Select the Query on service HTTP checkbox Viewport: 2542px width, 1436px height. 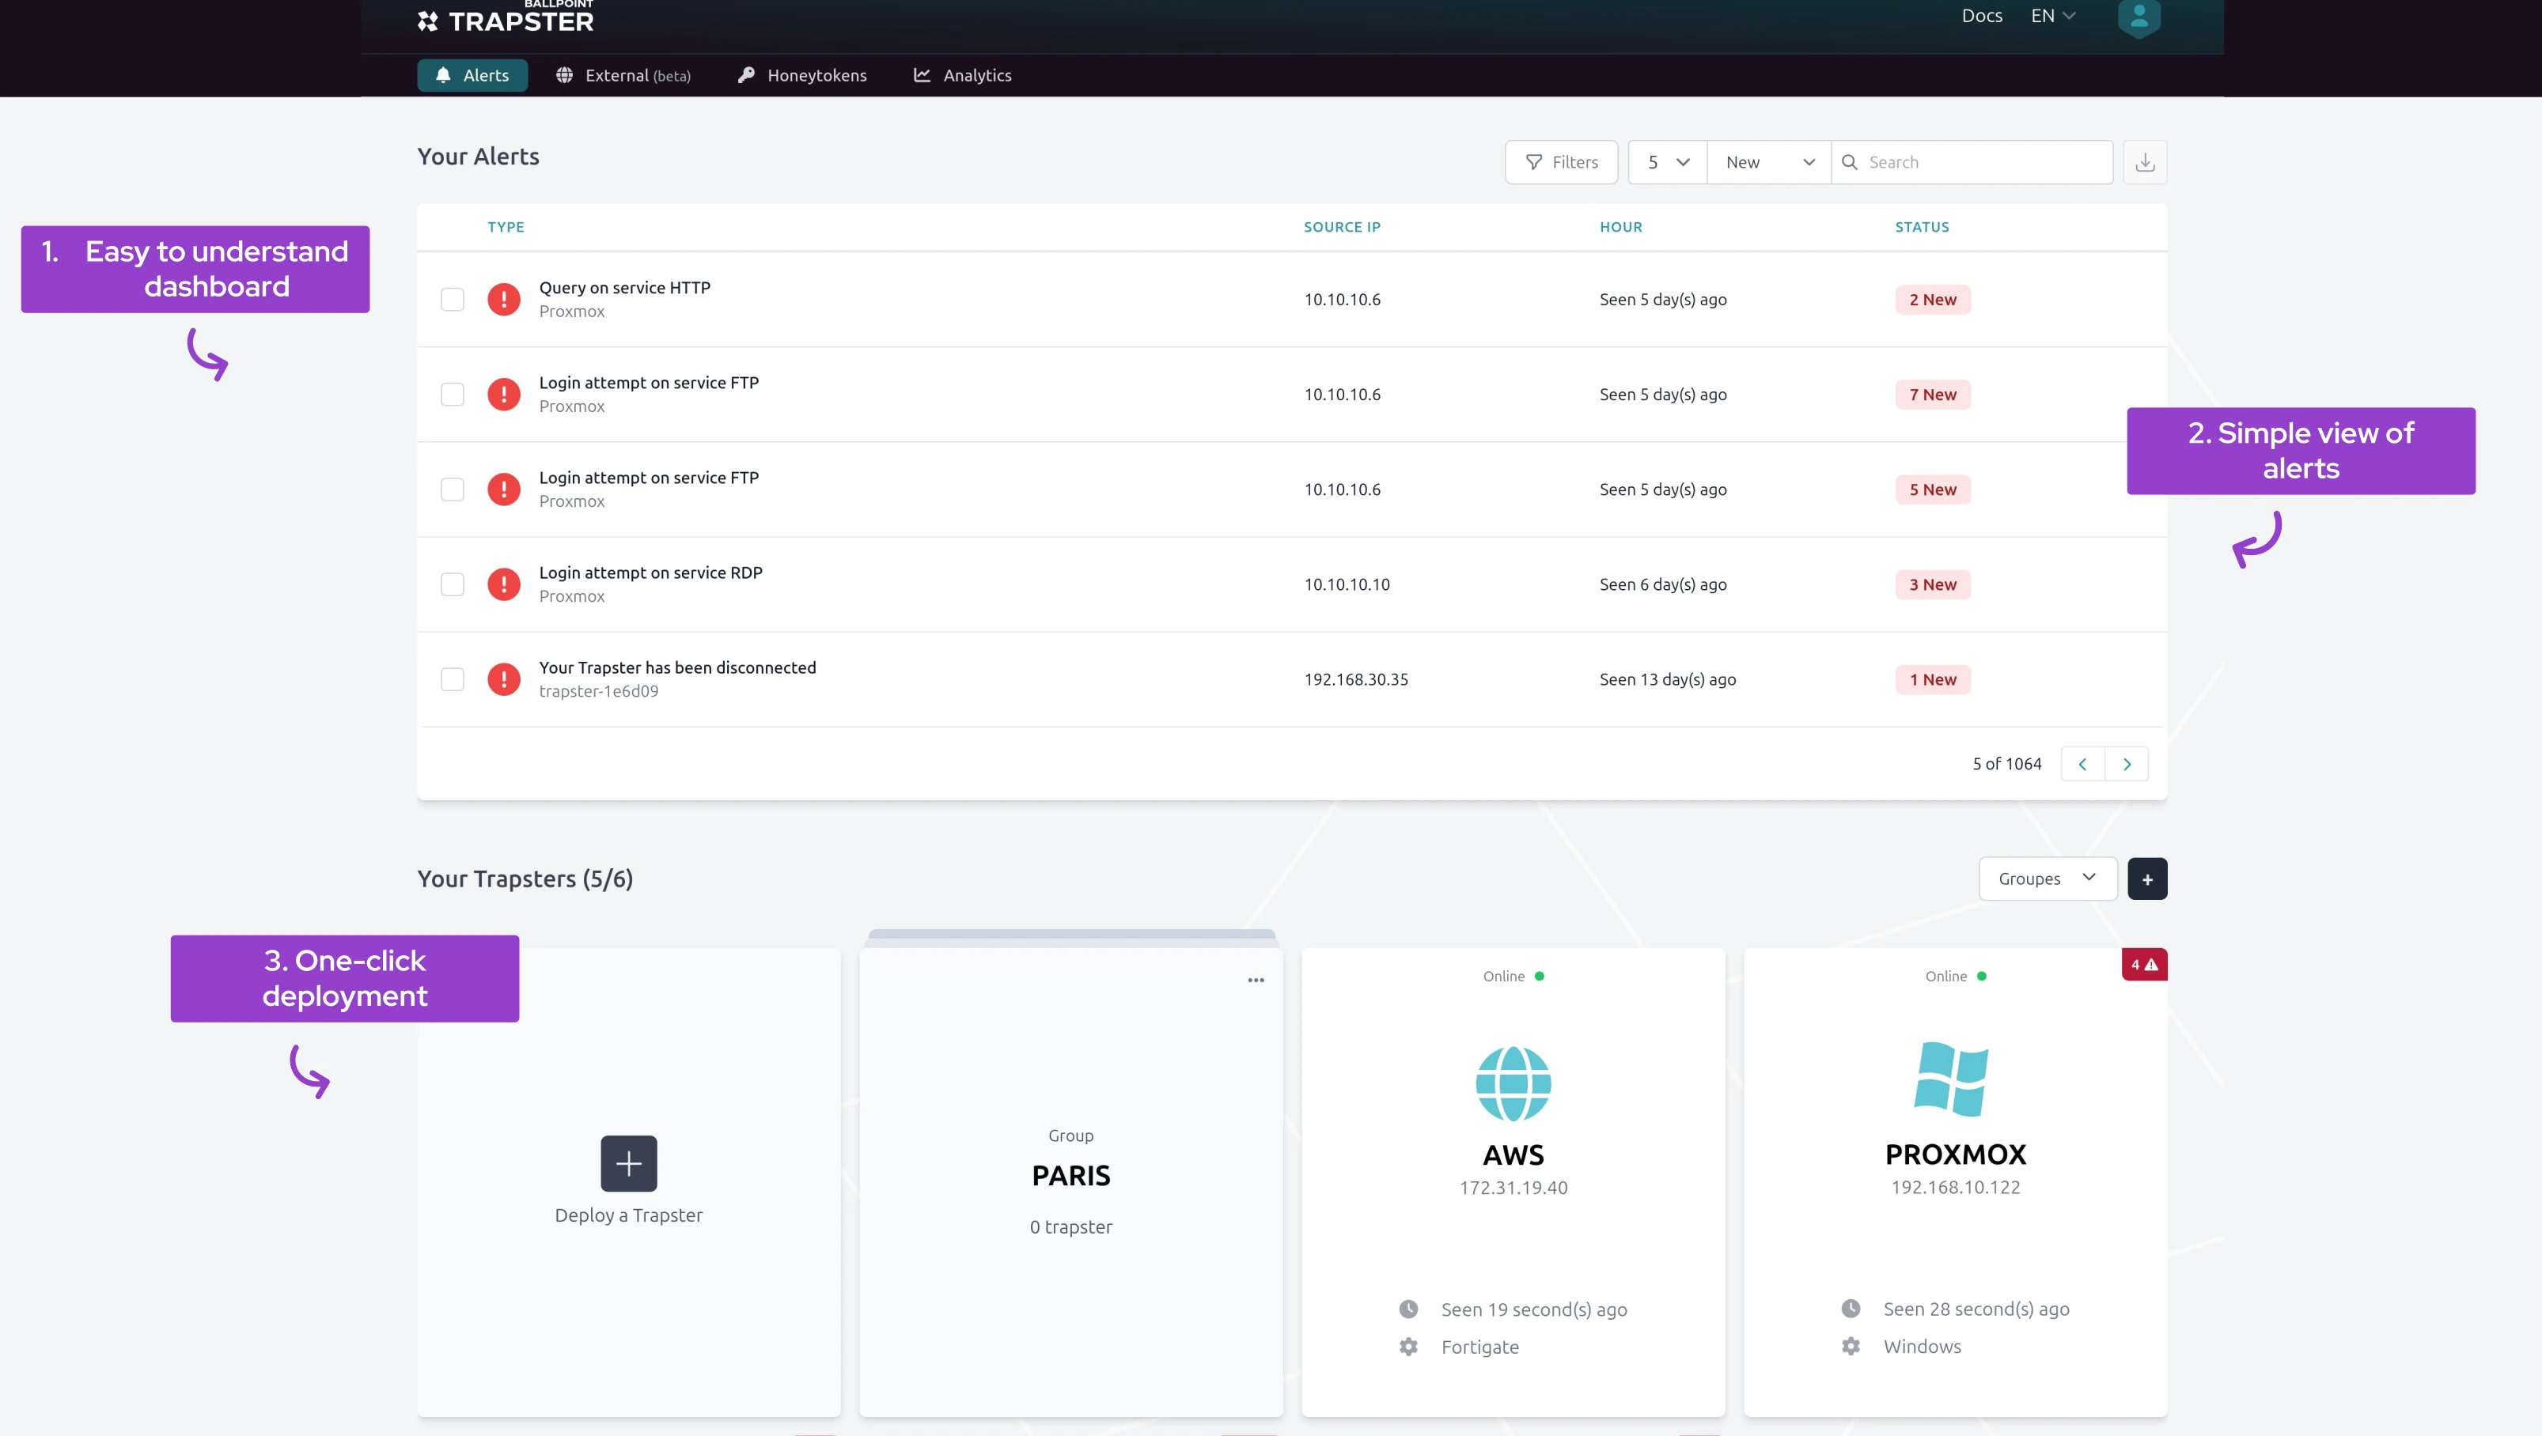(452, 300)
